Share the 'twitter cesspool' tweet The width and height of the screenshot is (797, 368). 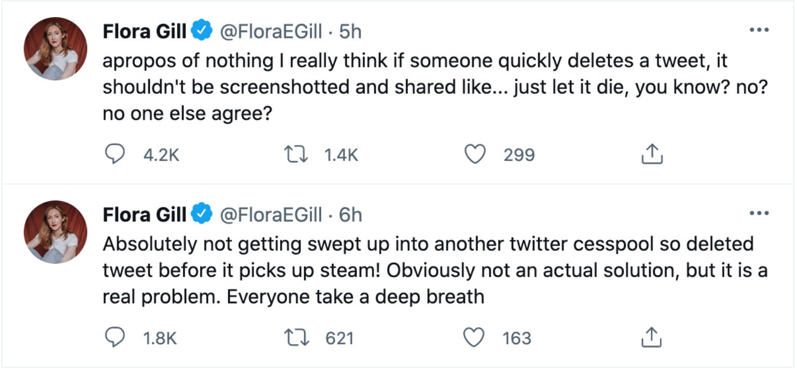[x=653, y=338]
